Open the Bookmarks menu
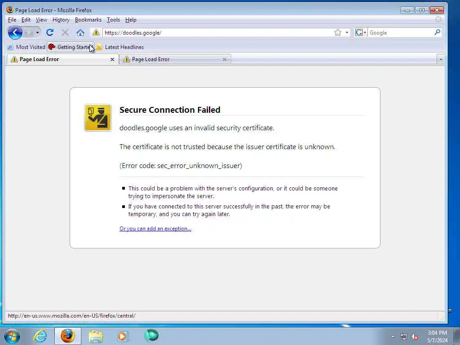The width and height of the screenshot is (460, 345). [x=88, y=20]
